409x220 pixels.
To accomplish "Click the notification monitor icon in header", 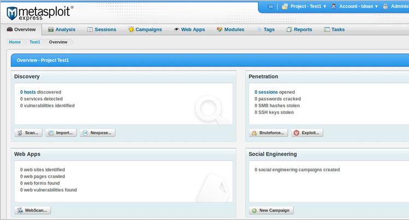I will 271,7.
